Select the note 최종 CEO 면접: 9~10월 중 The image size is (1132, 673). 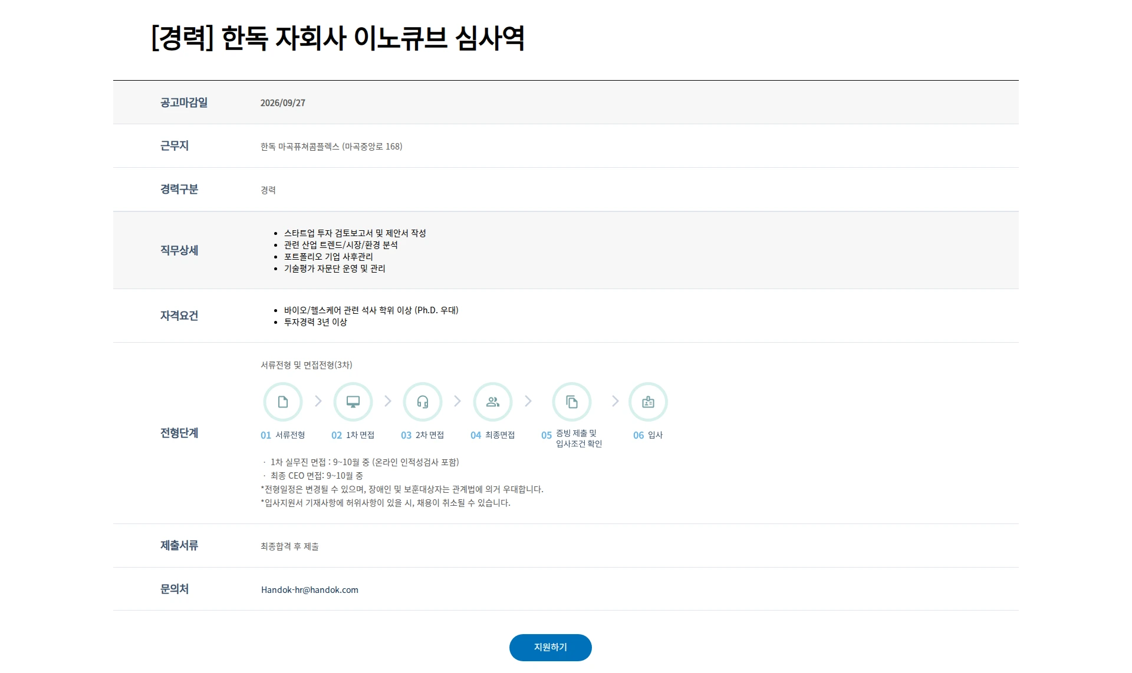pos(312,476)
